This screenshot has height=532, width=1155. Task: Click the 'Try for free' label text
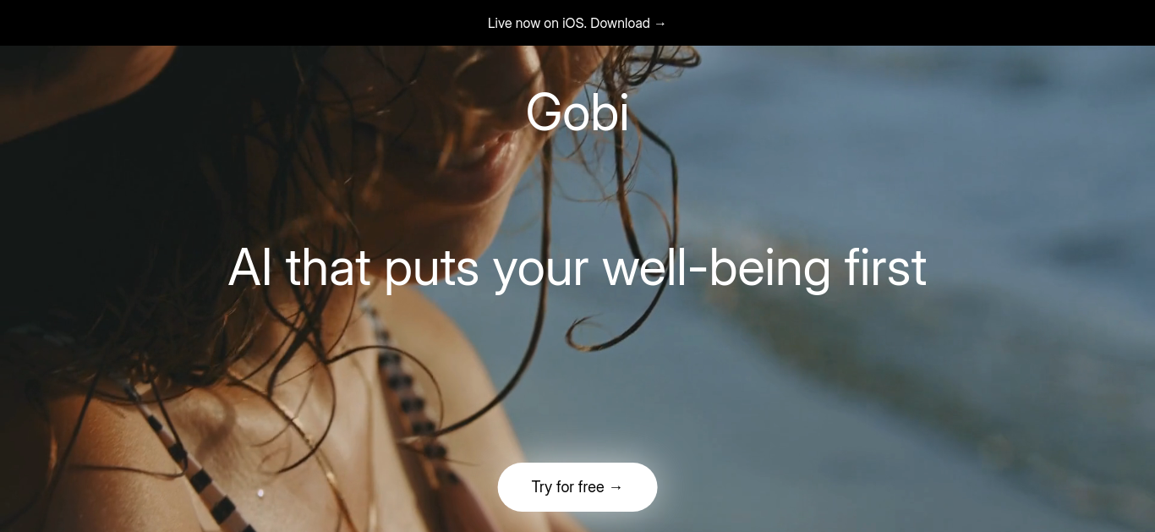pos(567,487)
